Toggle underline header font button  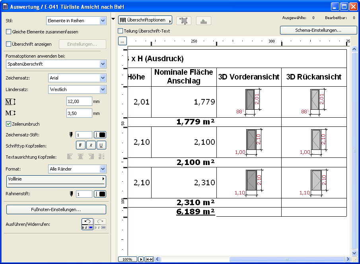click(101, 146)
